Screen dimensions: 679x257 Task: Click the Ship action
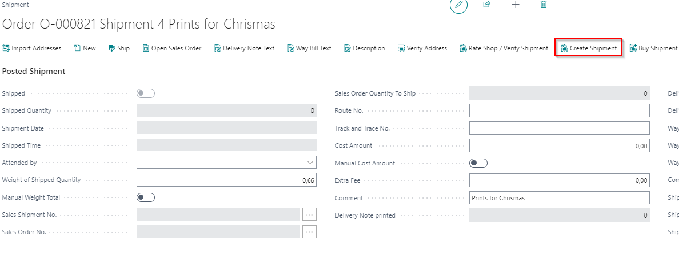point(119,48)
